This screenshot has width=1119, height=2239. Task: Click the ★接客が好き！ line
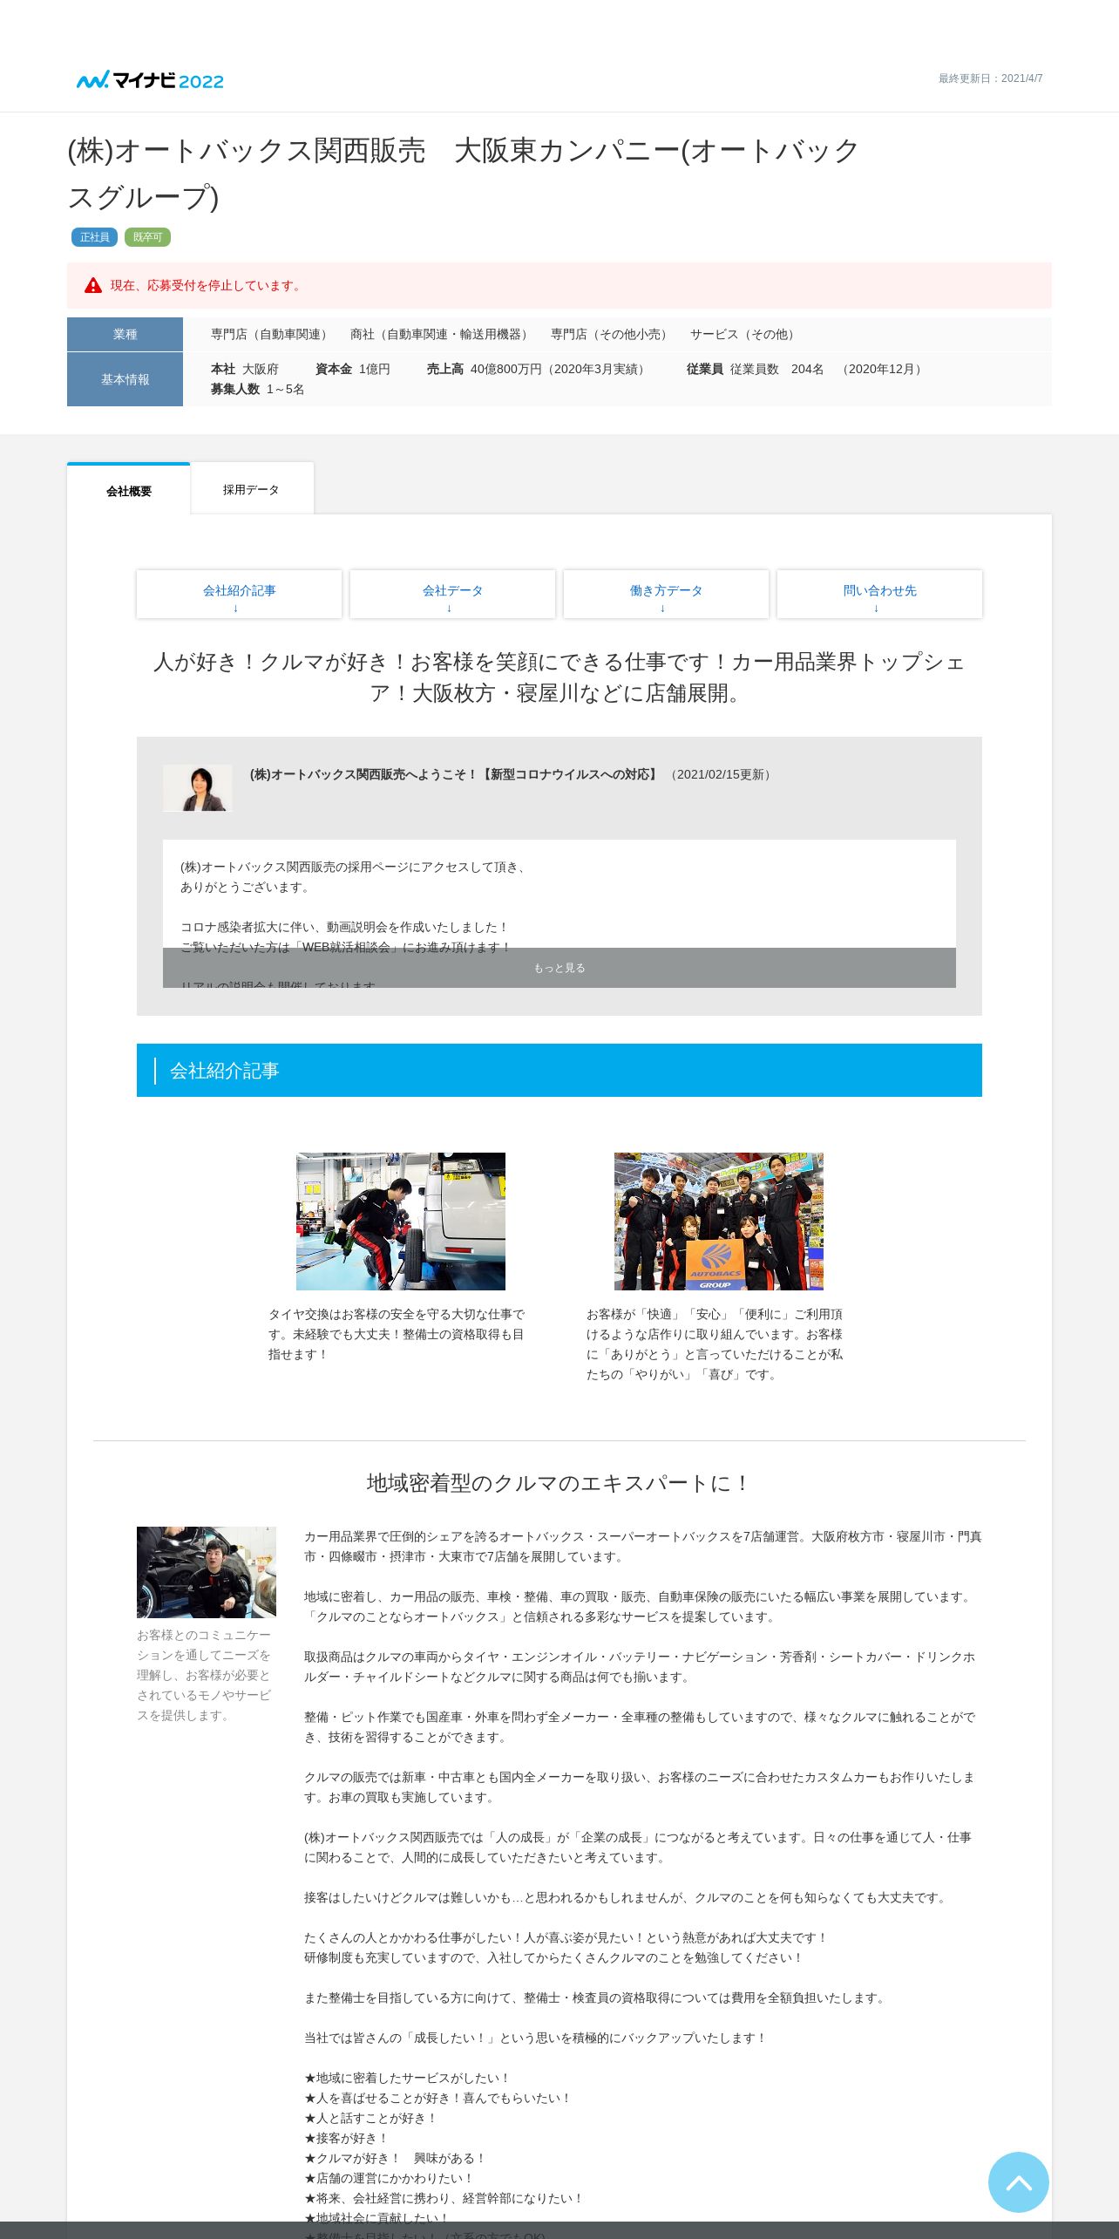pyautogui.click(x=346, y=2138)
